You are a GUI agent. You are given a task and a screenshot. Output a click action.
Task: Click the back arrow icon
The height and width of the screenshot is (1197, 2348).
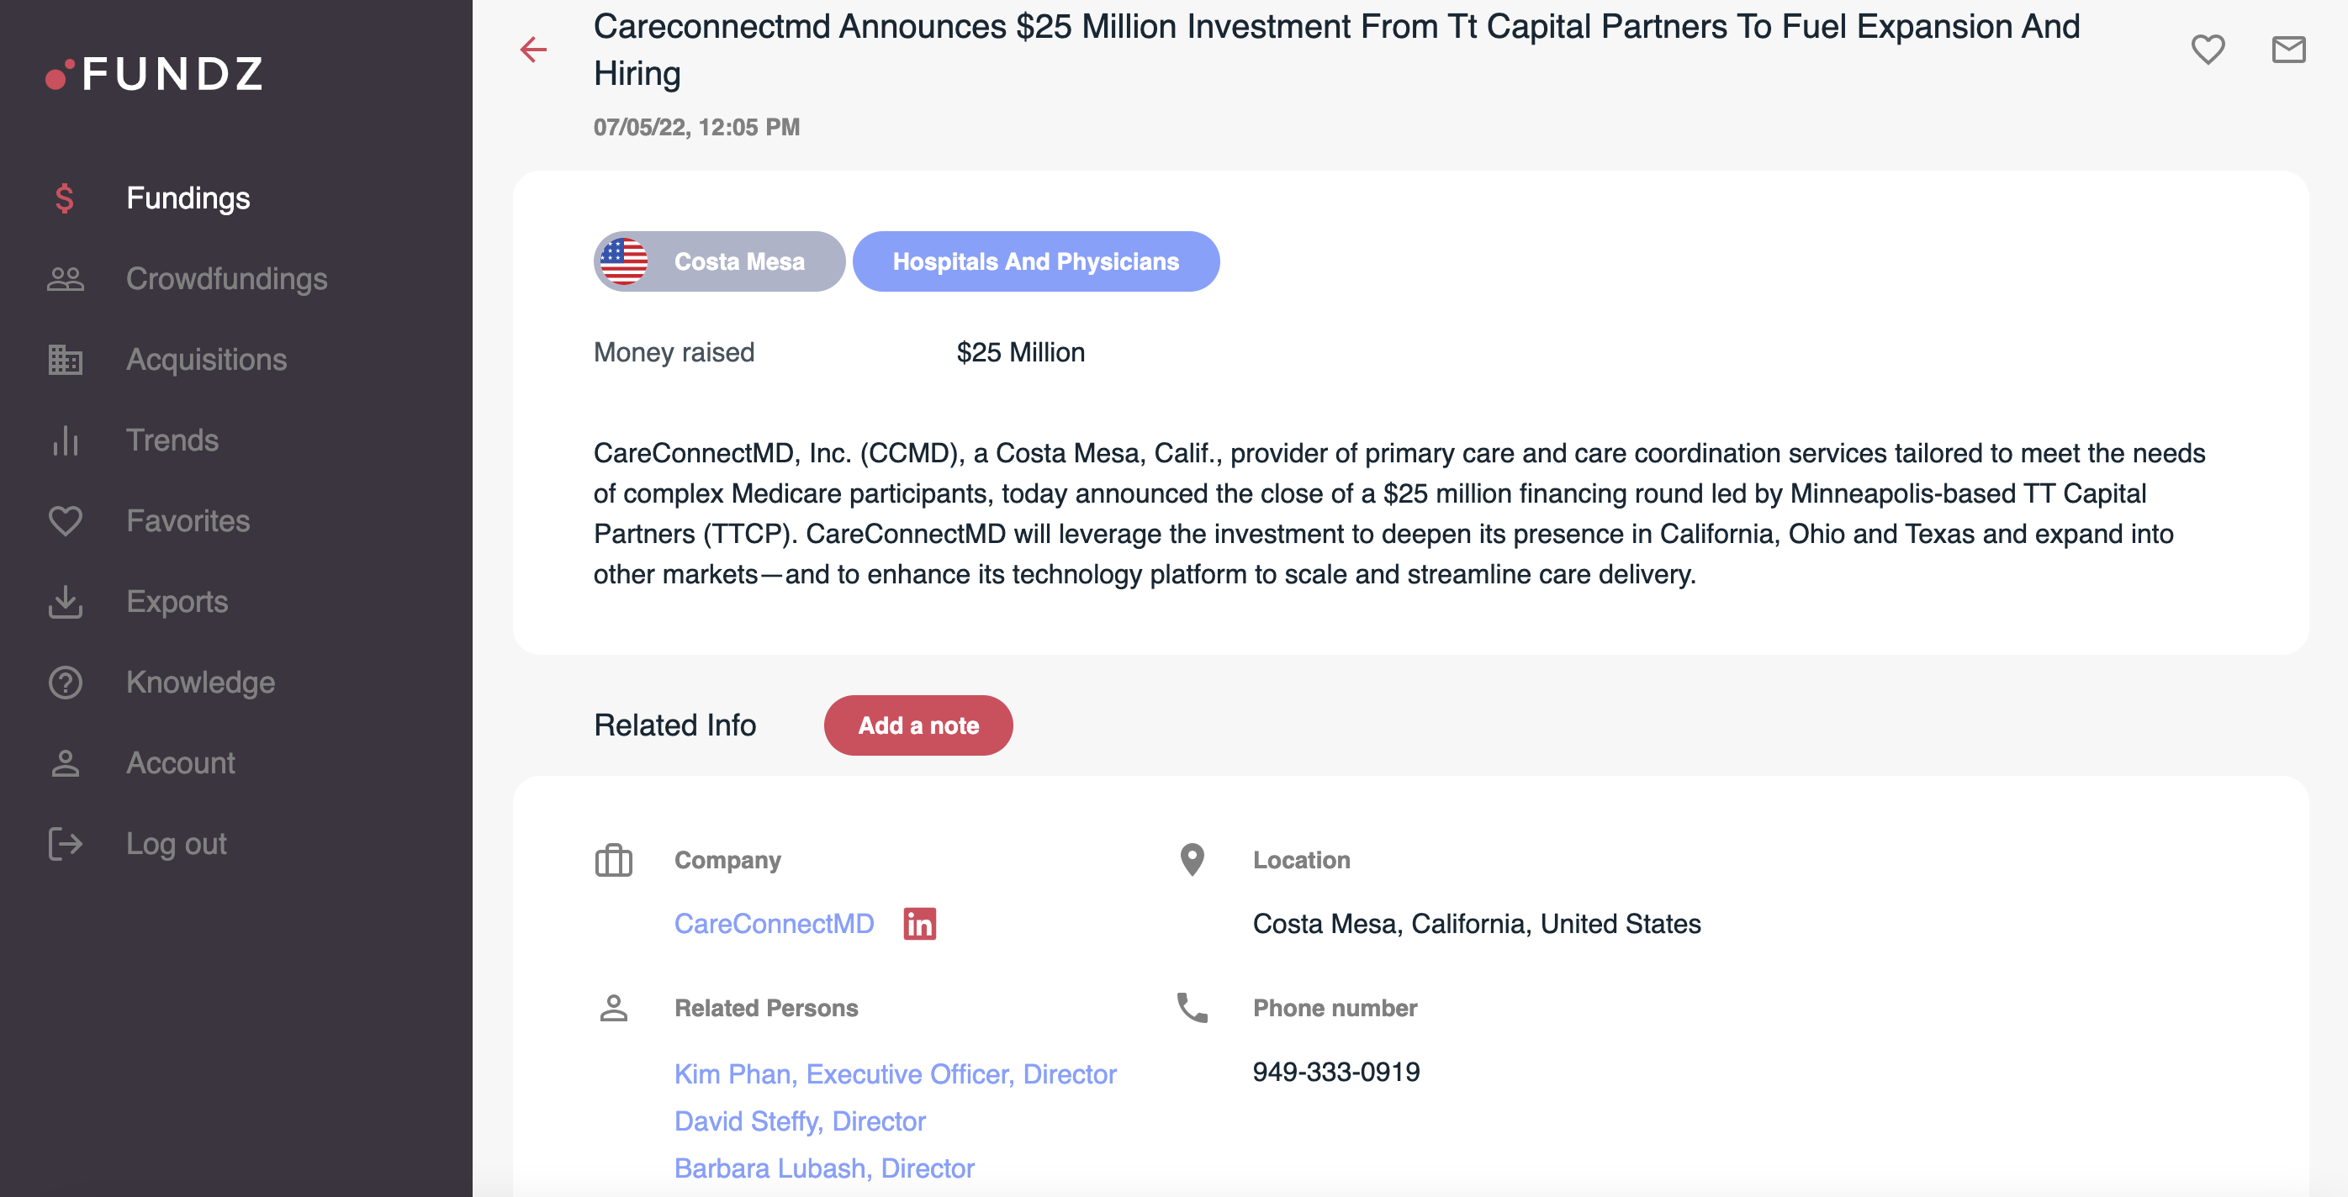tap(533, 50)
